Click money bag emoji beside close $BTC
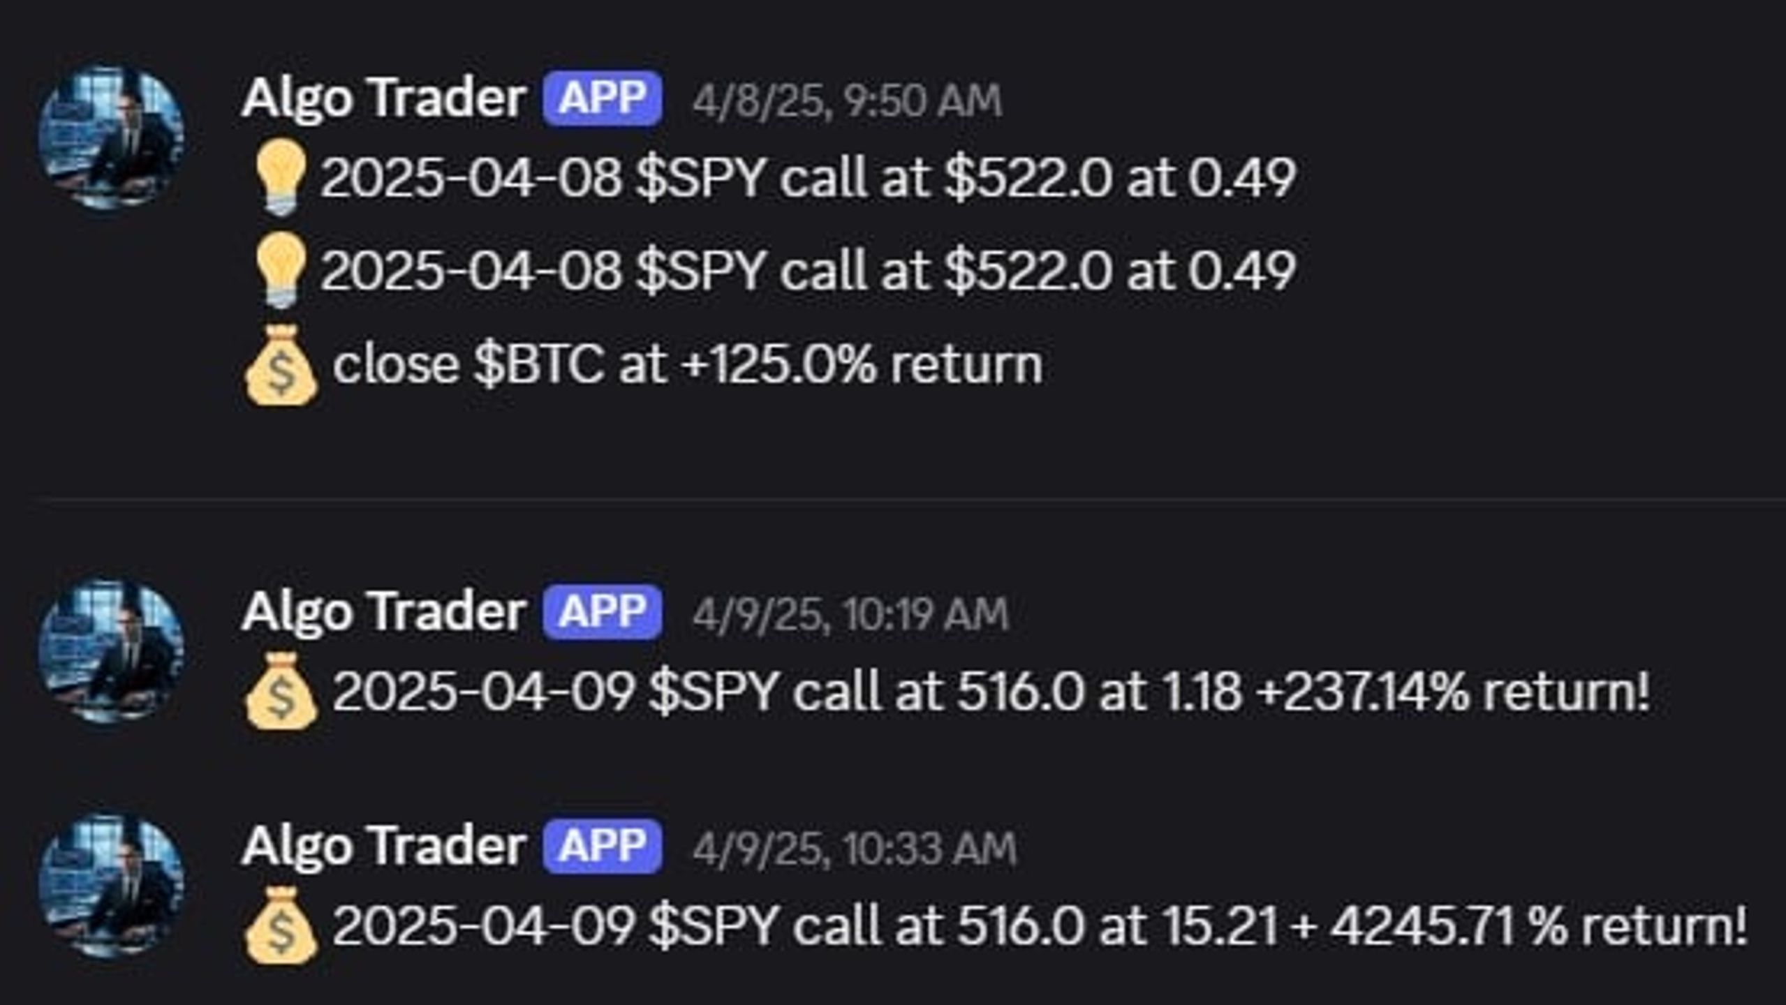This screenshot has height=1005, width=1786. [281, 365]
